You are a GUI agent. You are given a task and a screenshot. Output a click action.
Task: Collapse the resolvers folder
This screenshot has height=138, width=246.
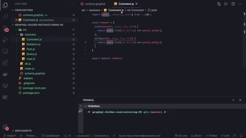(17, 34)
